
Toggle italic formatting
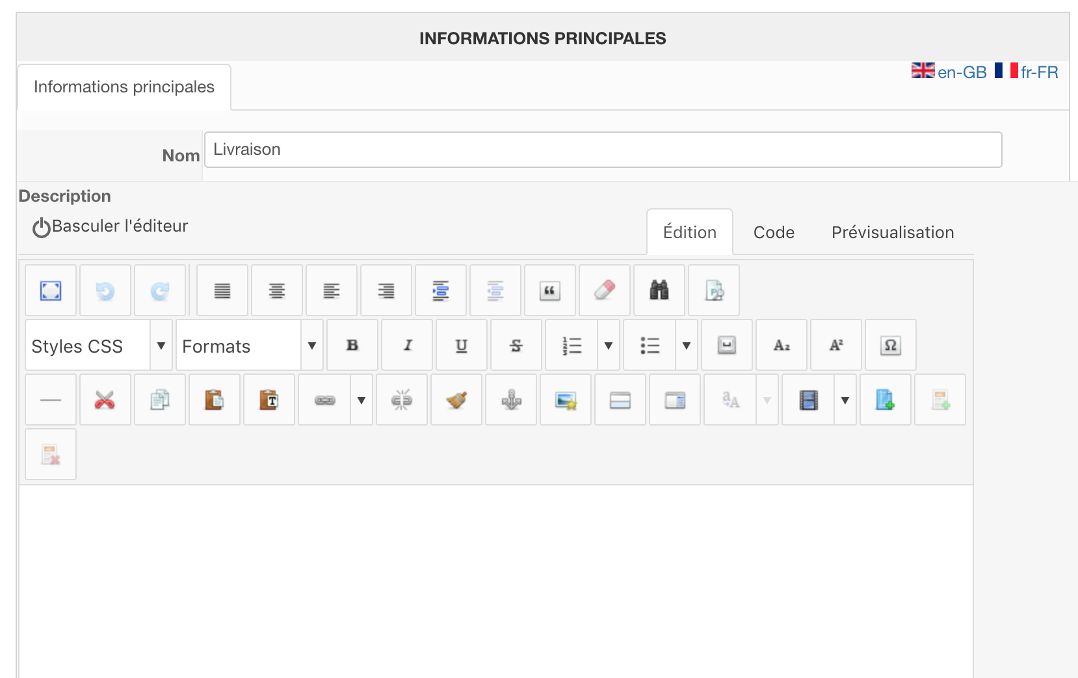click(407, 346)
